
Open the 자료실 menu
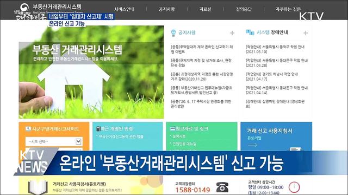tap(206, 9)
